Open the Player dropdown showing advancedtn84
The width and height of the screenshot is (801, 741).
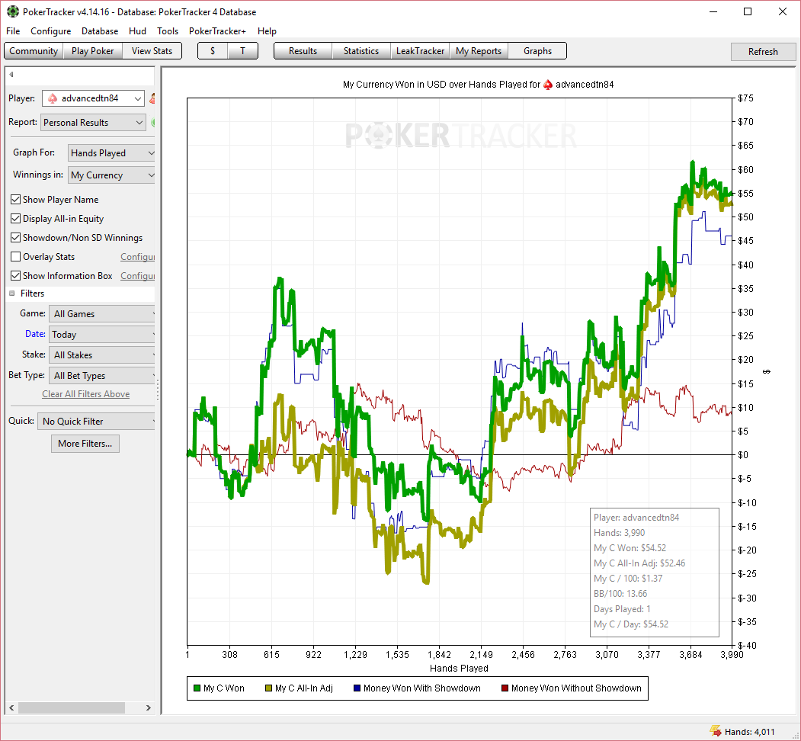(x=93, y=98)
